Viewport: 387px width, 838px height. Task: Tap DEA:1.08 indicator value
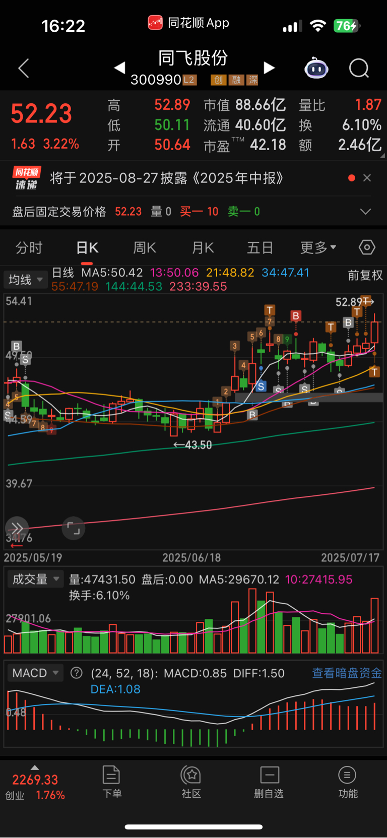pos(115,689)
